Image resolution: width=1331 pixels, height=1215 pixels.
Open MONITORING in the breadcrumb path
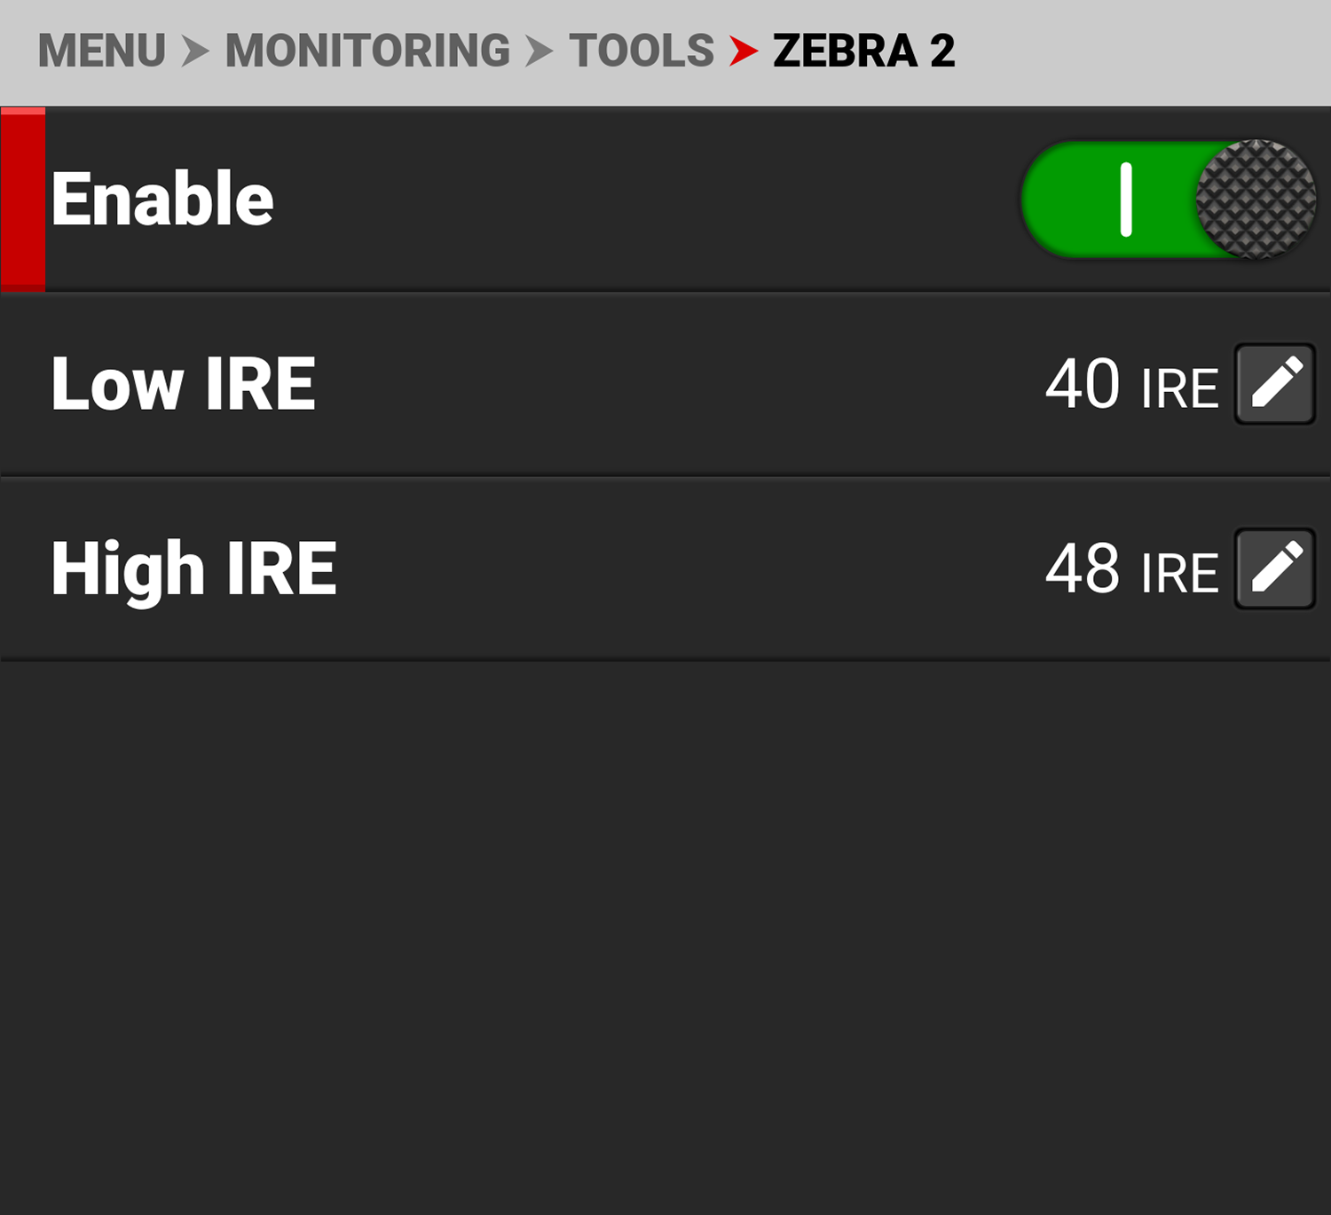367,51
